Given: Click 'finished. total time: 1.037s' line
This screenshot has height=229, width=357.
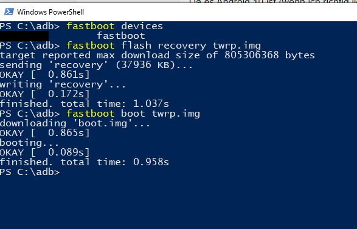Looking at the screenshot, I should (x=85, y=104).
